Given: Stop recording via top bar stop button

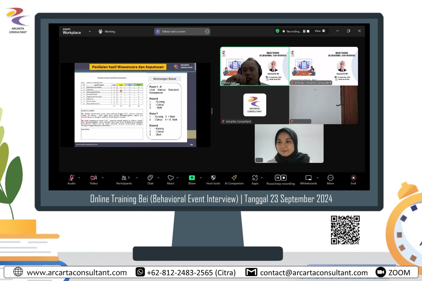Looking at the screenshot, I should (x=308, y=31).
